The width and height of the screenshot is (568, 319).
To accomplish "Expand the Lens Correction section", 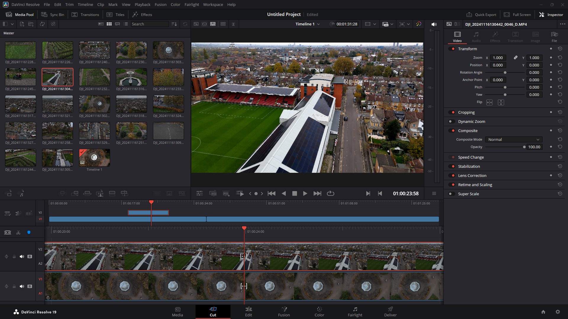I will coord(472,175).
